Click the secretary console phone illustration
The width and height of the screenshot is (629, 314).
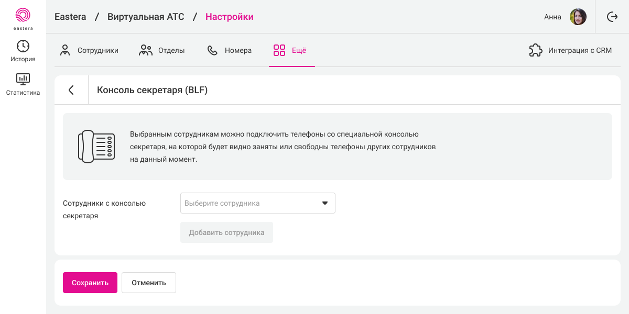click(x=96, y=147)
